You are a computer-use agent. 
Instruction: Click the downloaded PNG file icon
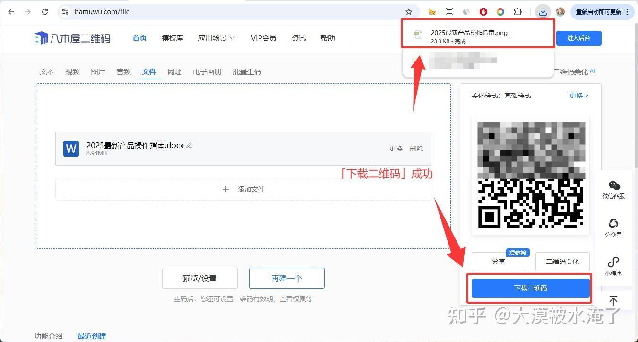coord(418,35)
